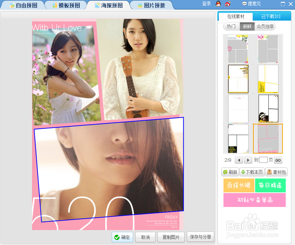Viewport: 295px width, 245px height.
Task: Select the flower-field girl photo frame
Action: (66, 75)
